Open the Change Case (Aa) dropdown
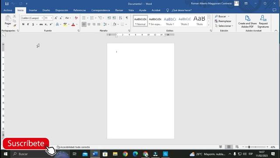 (68, 18)
